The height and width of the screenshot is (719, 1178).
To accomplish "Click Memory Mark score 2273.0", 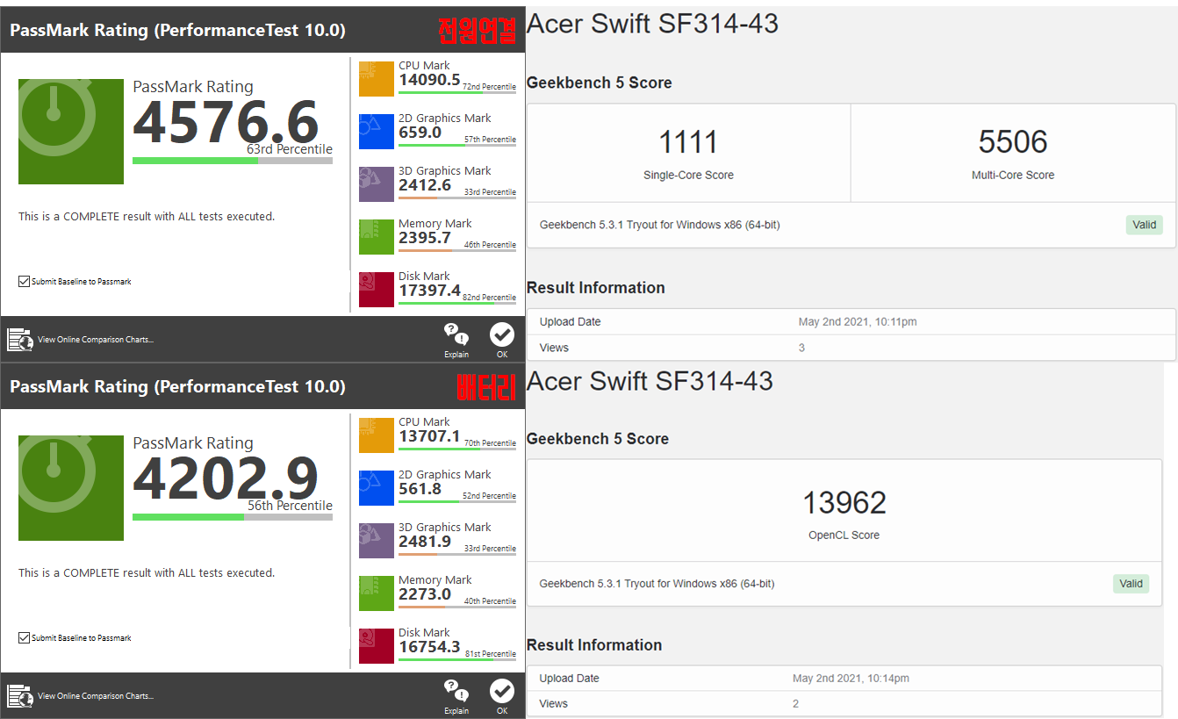I will tap(425, 594).
